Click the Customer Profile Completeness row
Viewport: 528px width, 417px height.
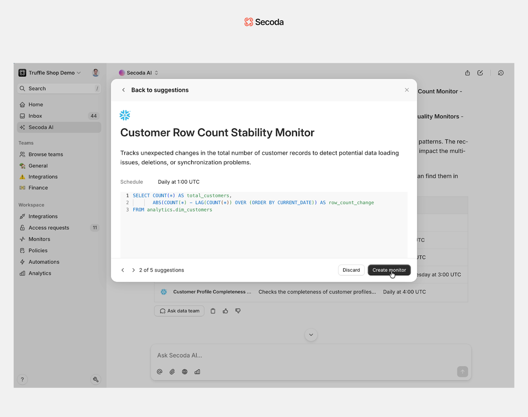311,292
